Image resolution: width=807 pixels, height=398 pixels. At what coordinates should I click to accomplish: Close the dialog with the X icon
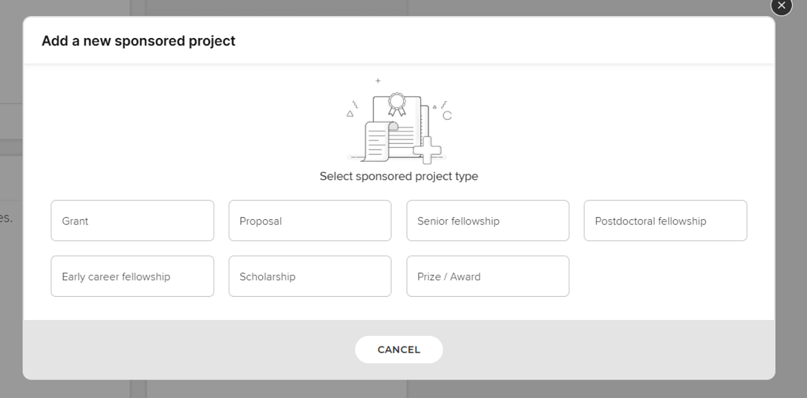click(x=781, y=6)
